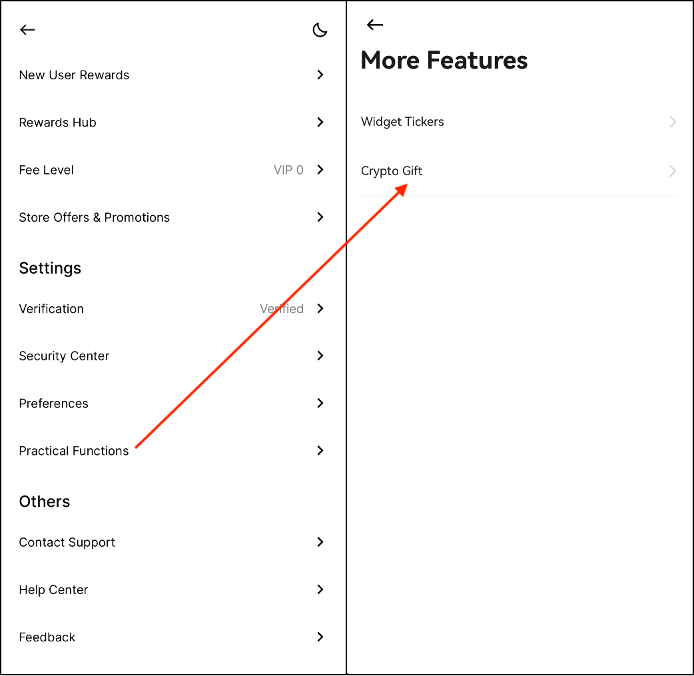This screenshot has height=676, width=694.
Task: Open Practical Functions
Action: 74,451
